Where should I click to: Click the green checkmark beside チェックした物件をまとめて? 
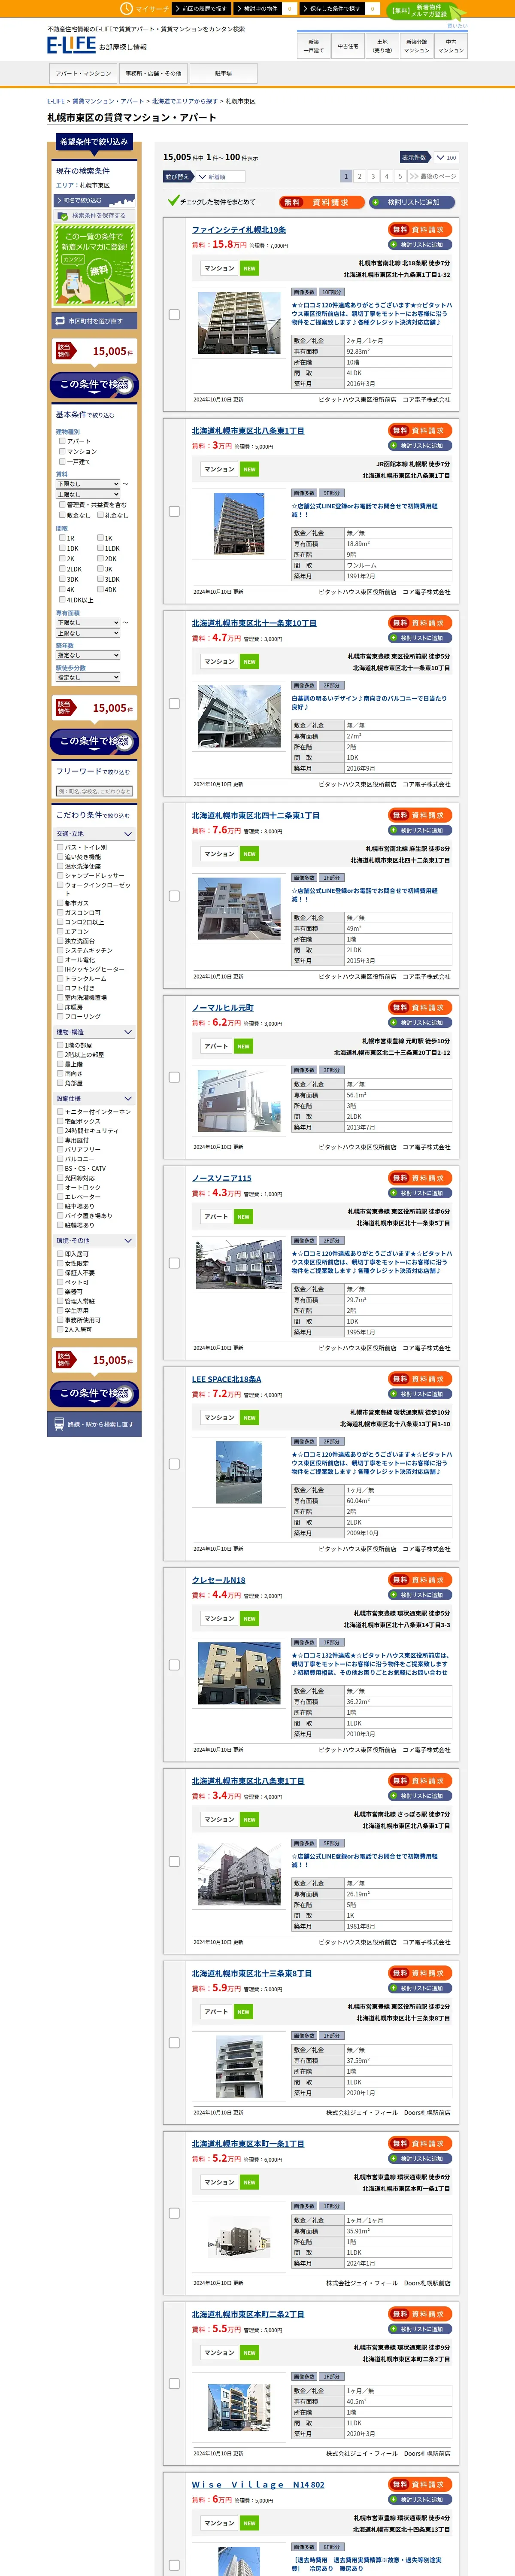click(173, 201)
